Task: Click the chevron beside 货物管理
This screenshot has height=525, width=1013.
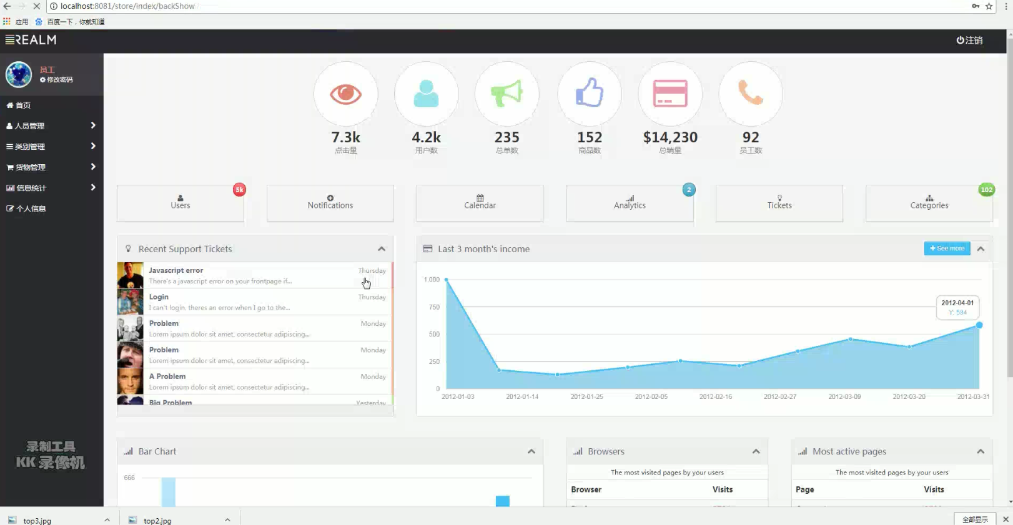Action: [x=93, y=167]
